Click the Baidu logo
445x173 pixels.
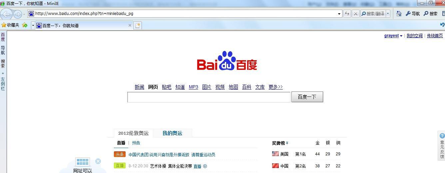coord(227,61)
